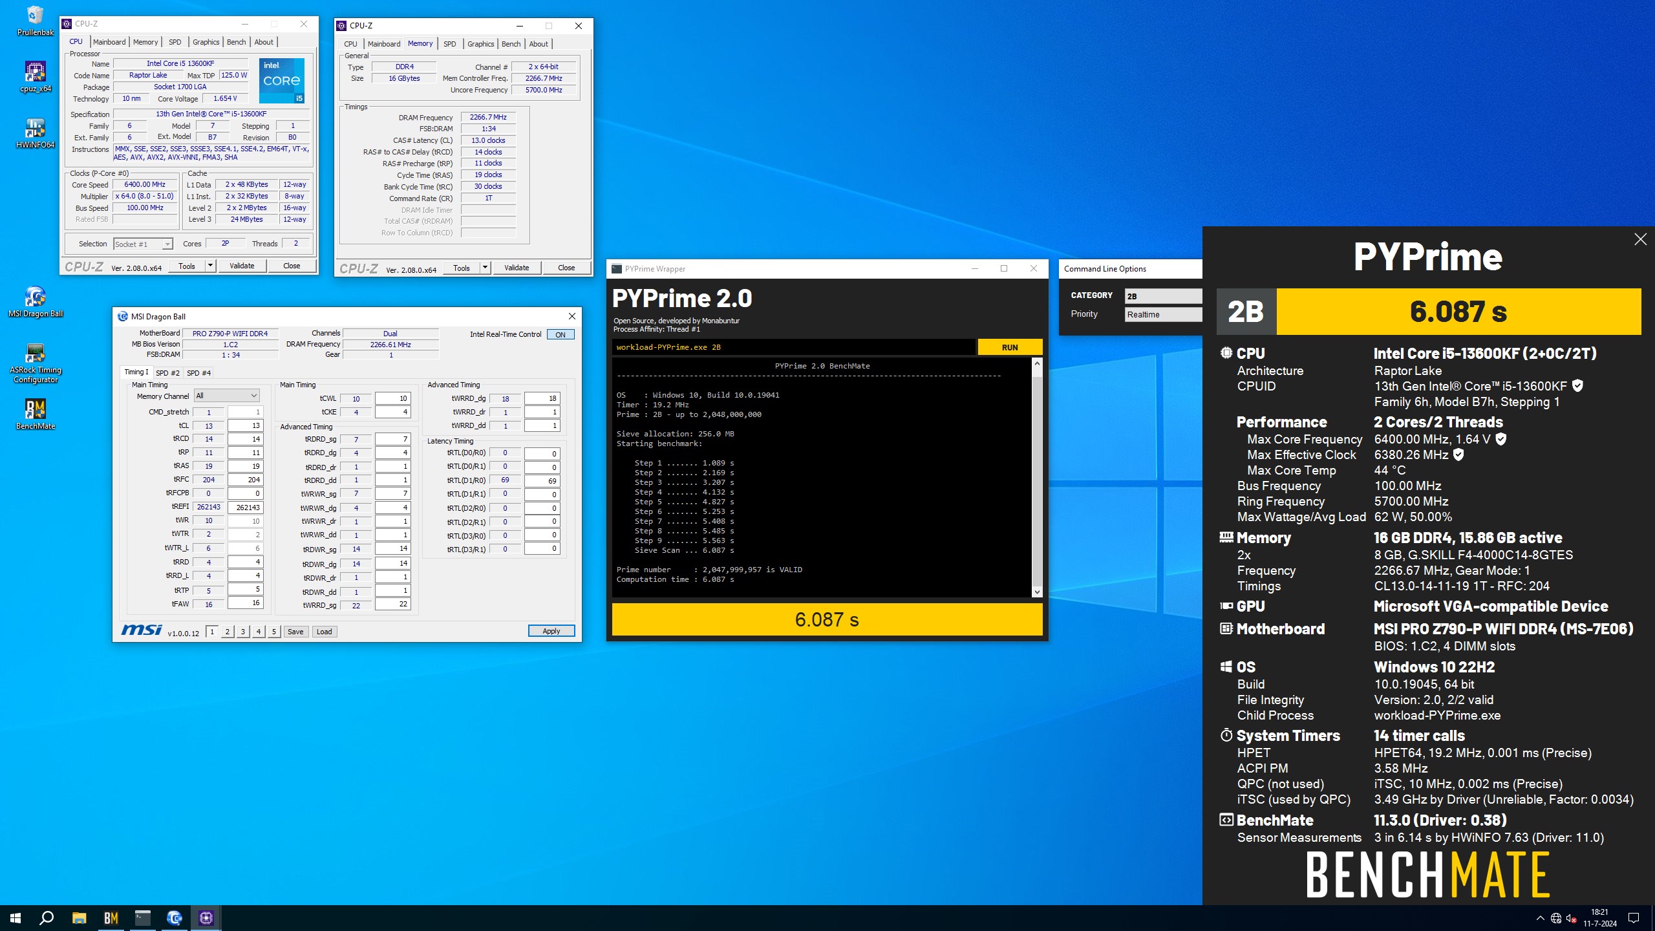Open the cpuz_x64 desktop icon

(x=35, y=77)
